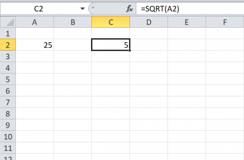Select the highlighted row 2 header
Image resolution: width=244 pixels, height=160 pixels.
8,45
